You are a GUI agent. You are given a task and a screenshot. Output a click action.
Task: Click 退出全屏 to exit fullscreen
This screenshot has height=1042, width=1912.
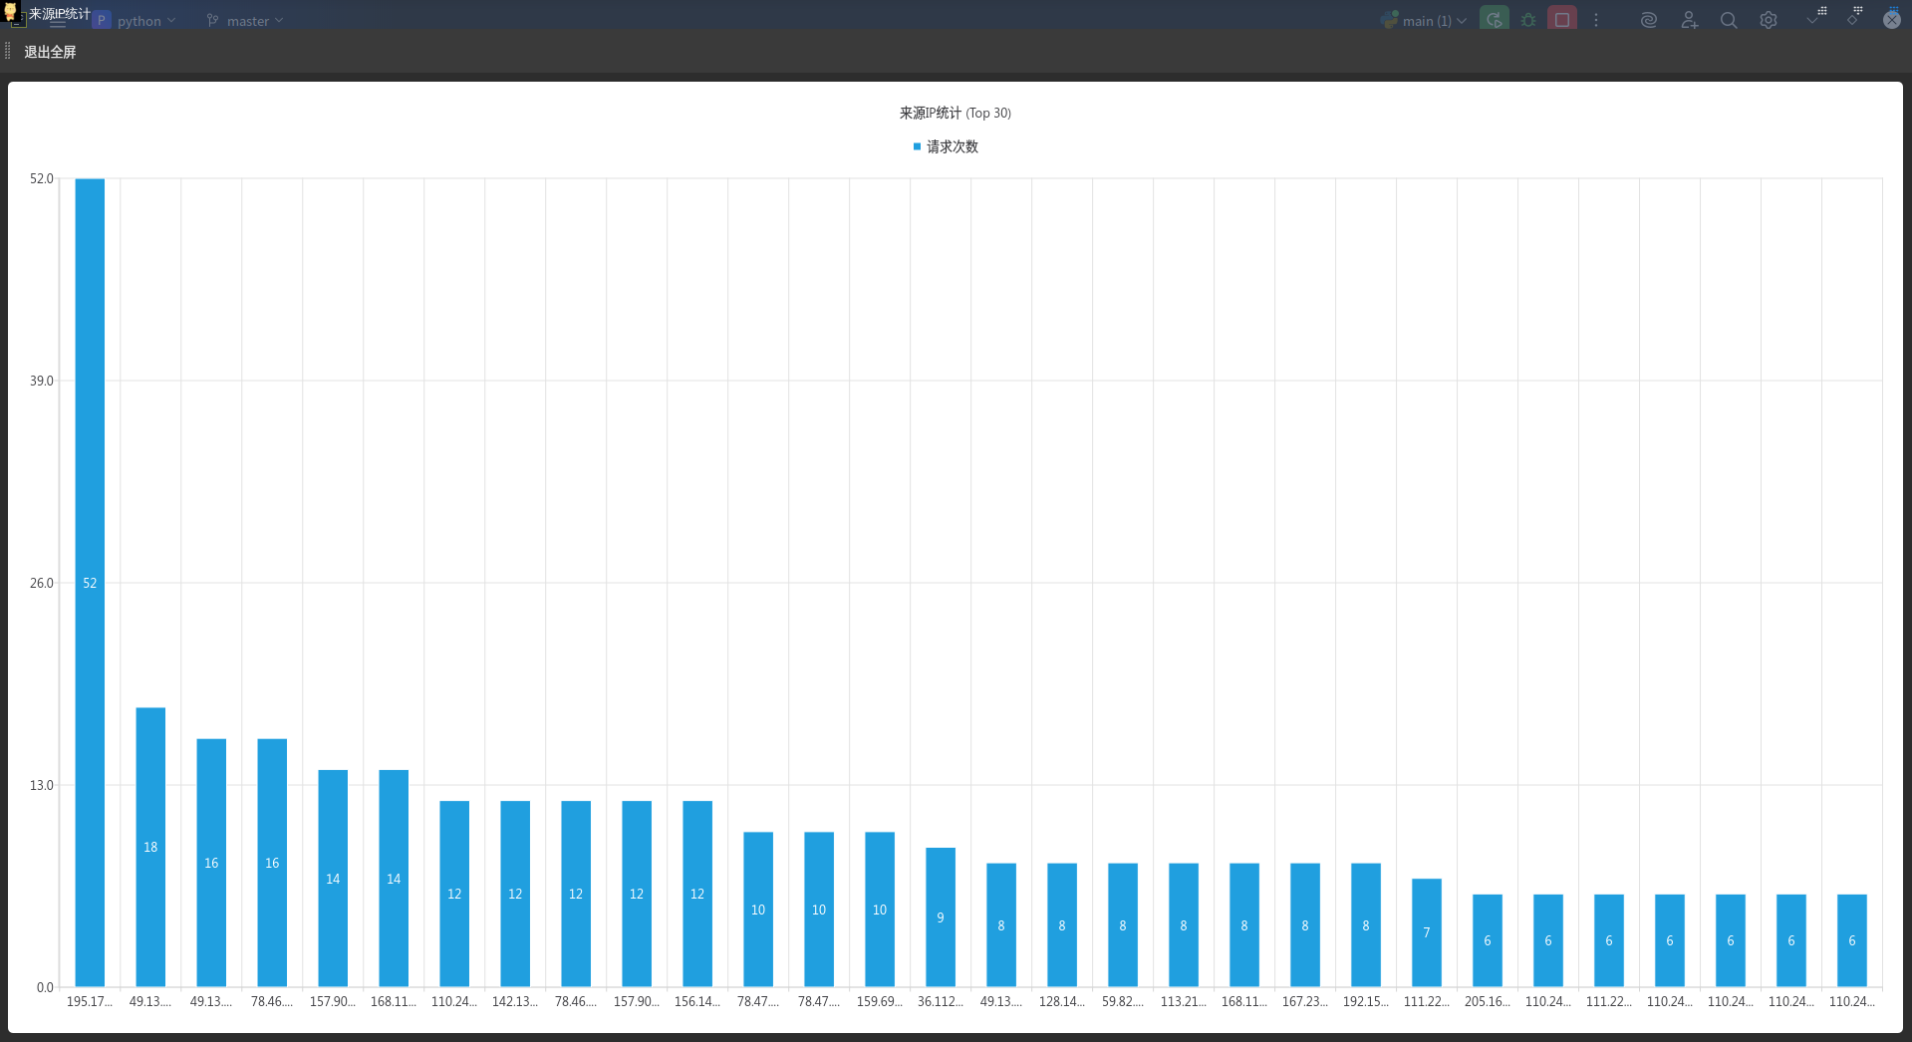point(50,52)
